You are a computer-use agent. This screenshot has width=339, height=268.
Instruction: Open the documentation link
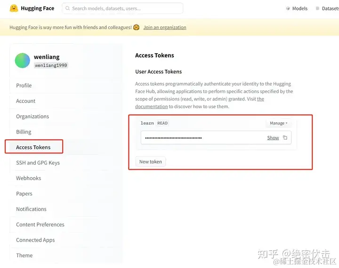pos(151,107)
